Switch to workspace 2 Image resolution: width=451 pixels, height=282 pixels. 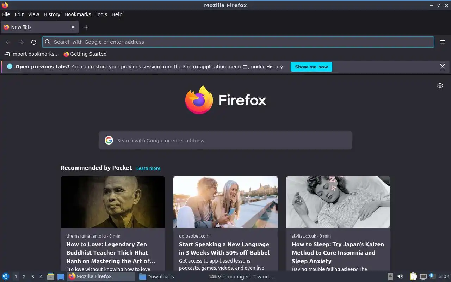point(24,277)
